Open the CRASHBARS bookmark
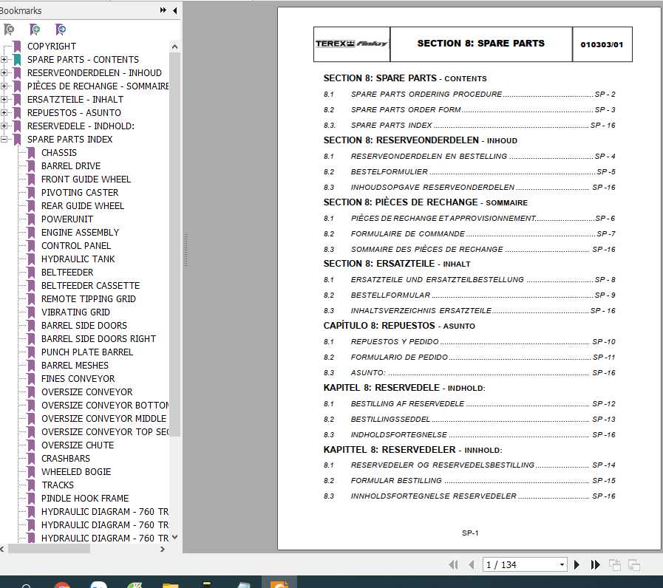Screen dimensions: 663x588 66,459
